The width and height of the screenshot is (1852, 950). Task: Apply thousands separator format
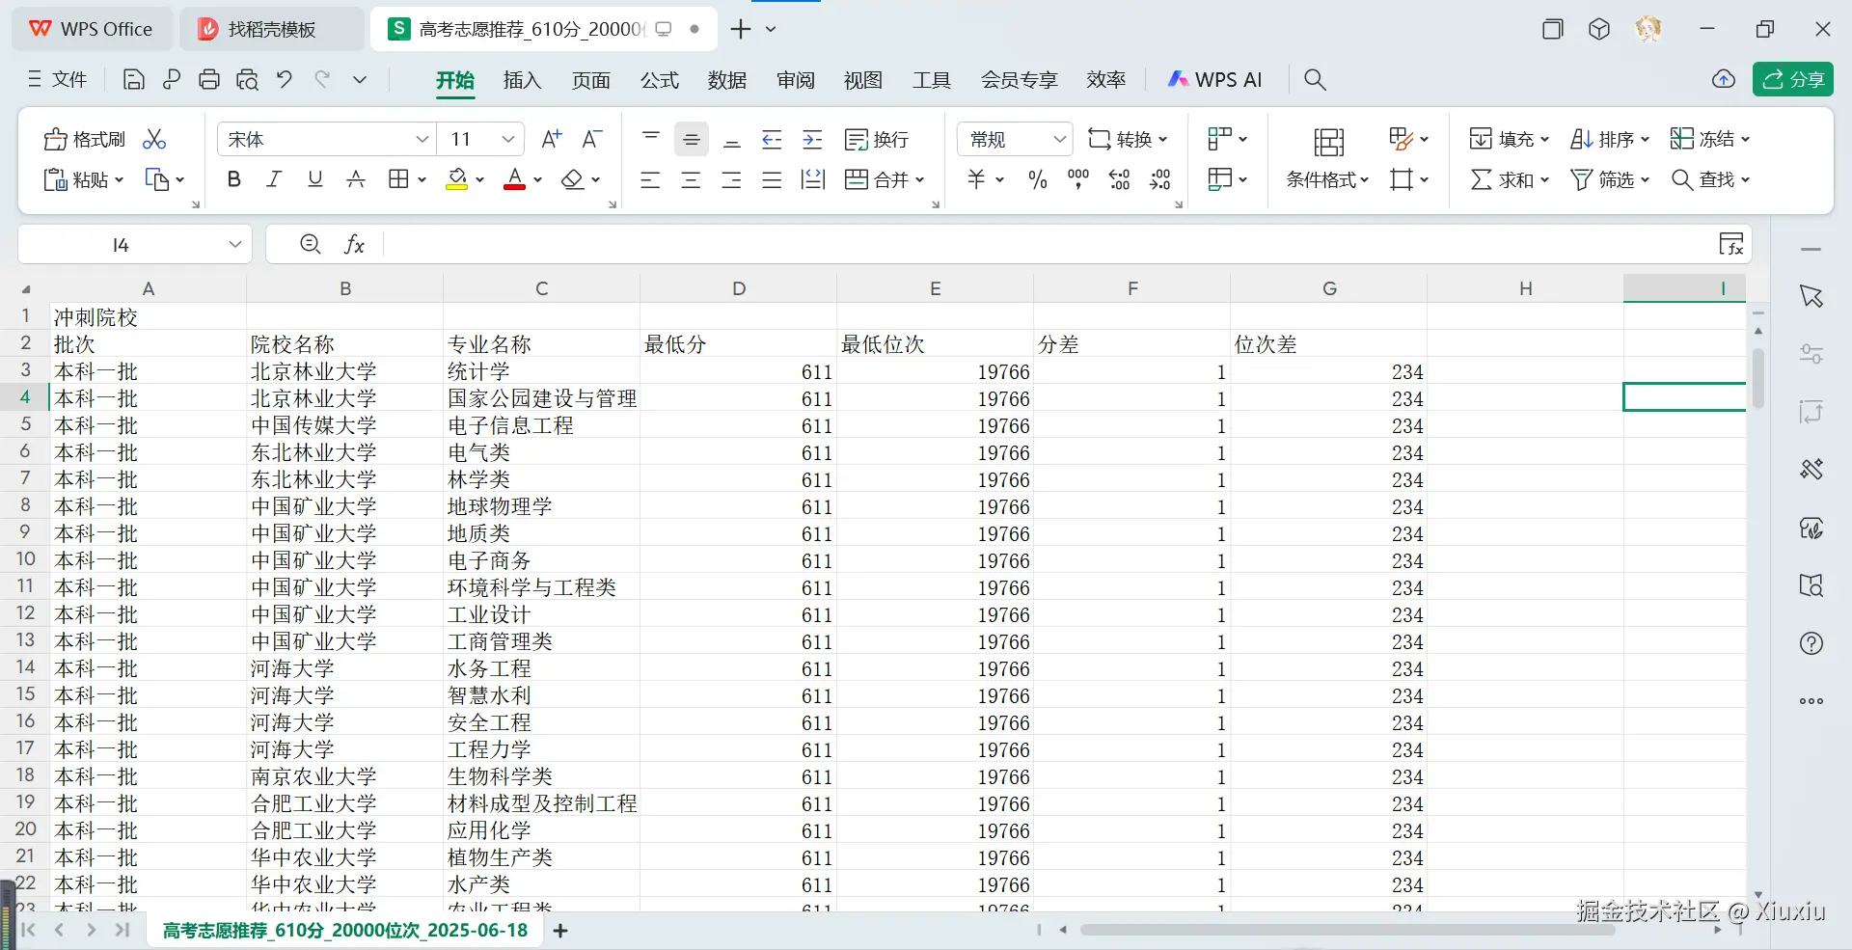pyautogui.click(x=1078, y=179)
